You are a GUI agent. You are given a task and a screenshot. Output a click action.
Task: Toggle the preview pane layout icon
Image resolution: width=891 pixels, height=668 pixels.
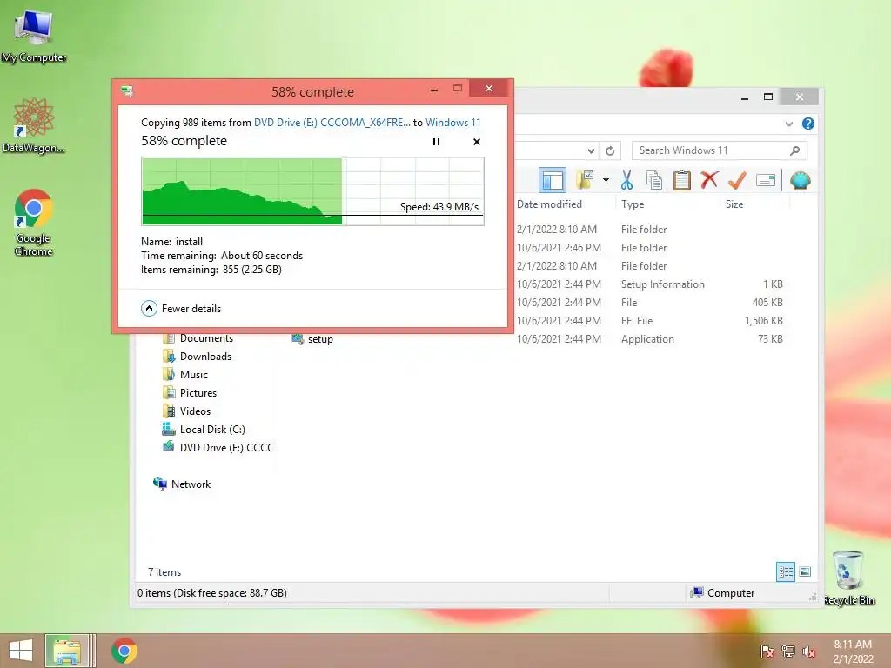(553, 180)
